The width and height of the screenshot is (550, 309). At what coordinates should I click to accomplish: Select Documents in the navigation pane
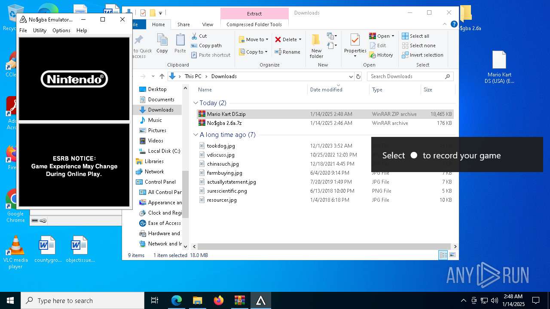pyautogui.click(x=161, y=100)
